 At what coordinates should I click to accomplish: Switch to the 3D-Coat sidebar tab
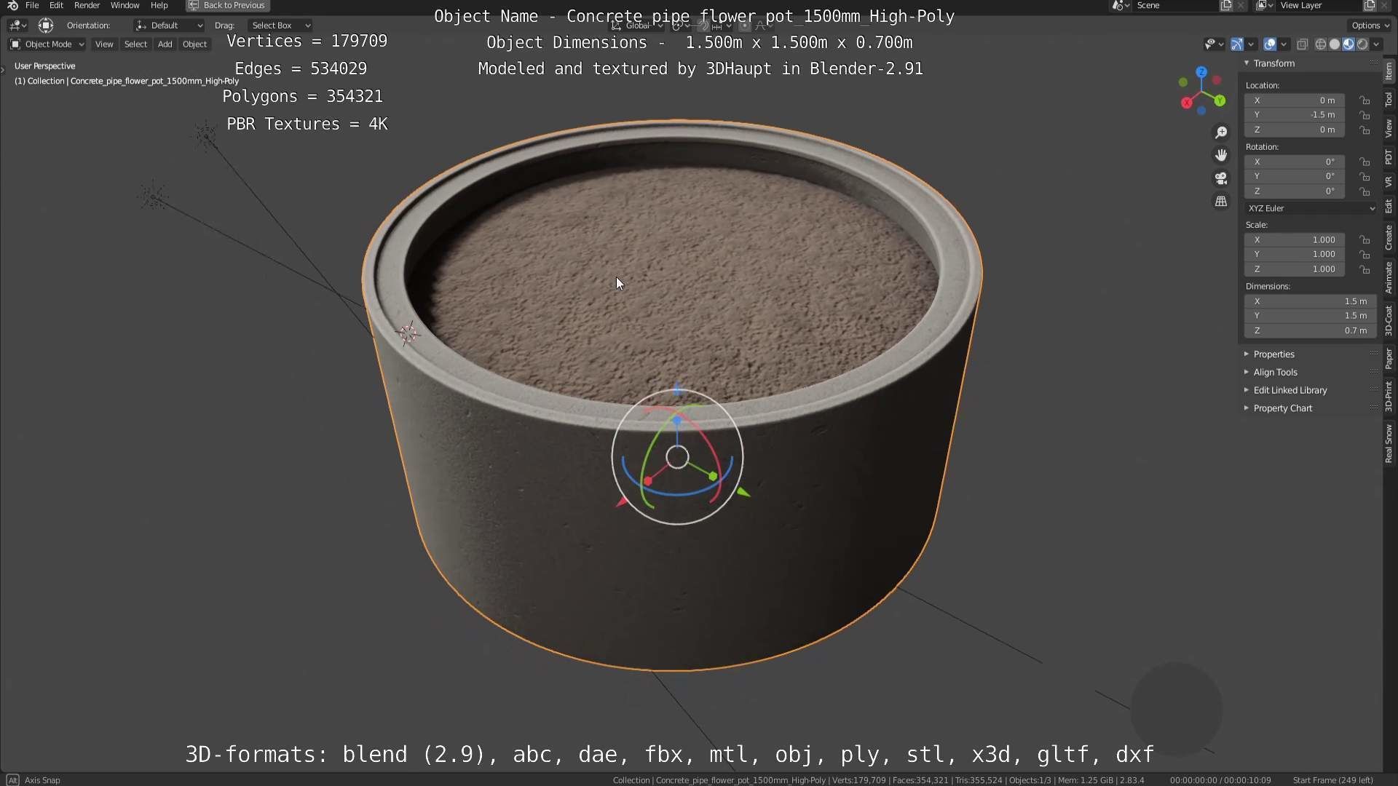coord(1389,320)
